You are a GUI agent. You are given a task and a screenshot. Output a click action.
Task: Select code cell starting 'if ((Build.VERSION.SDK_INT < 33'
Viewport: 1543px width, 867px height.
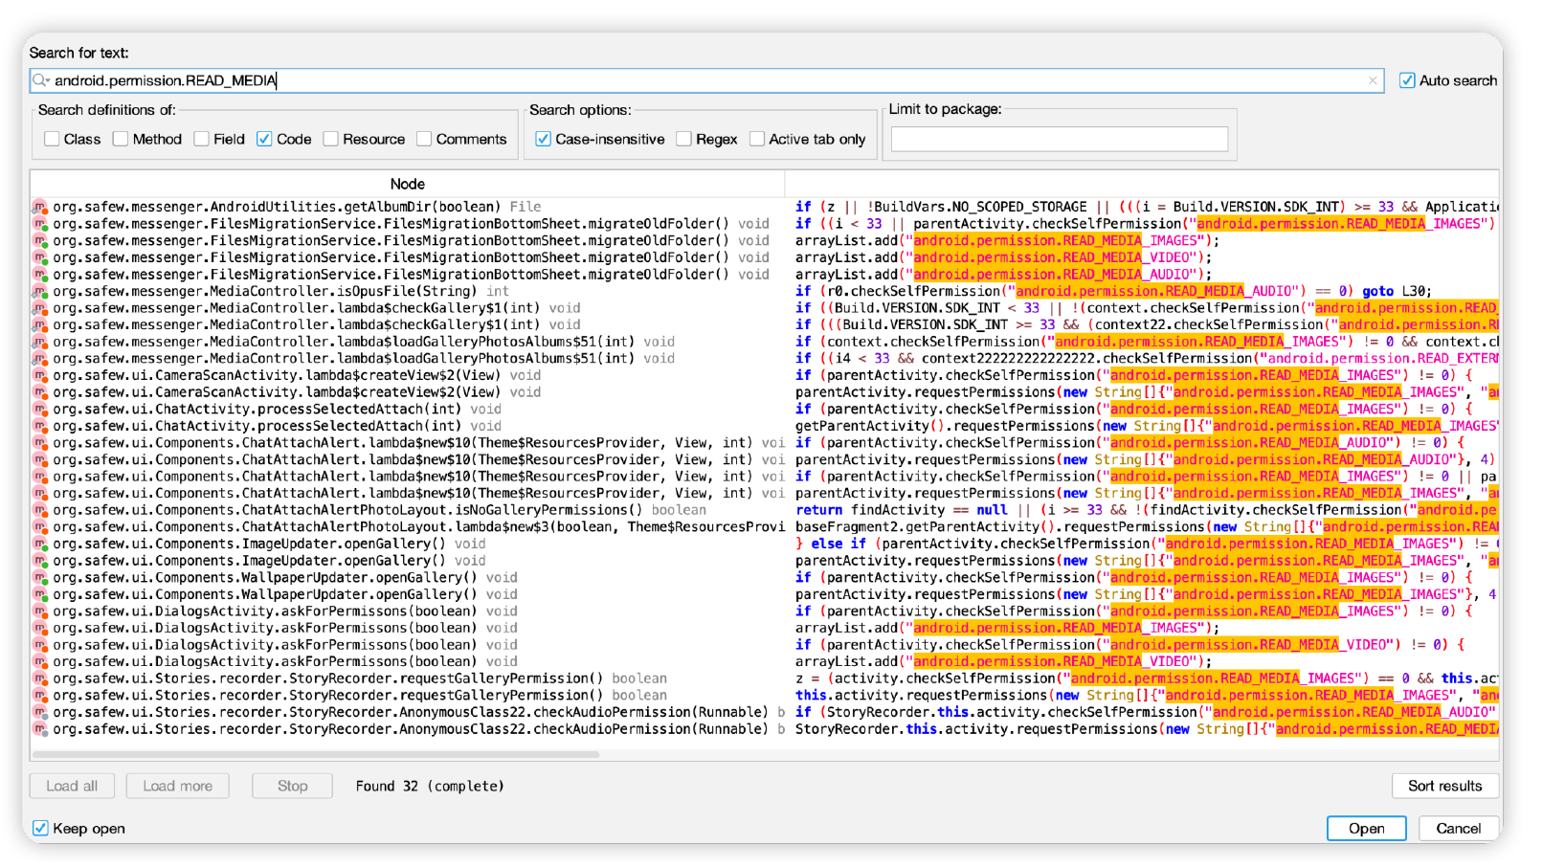coord(1146,308)
